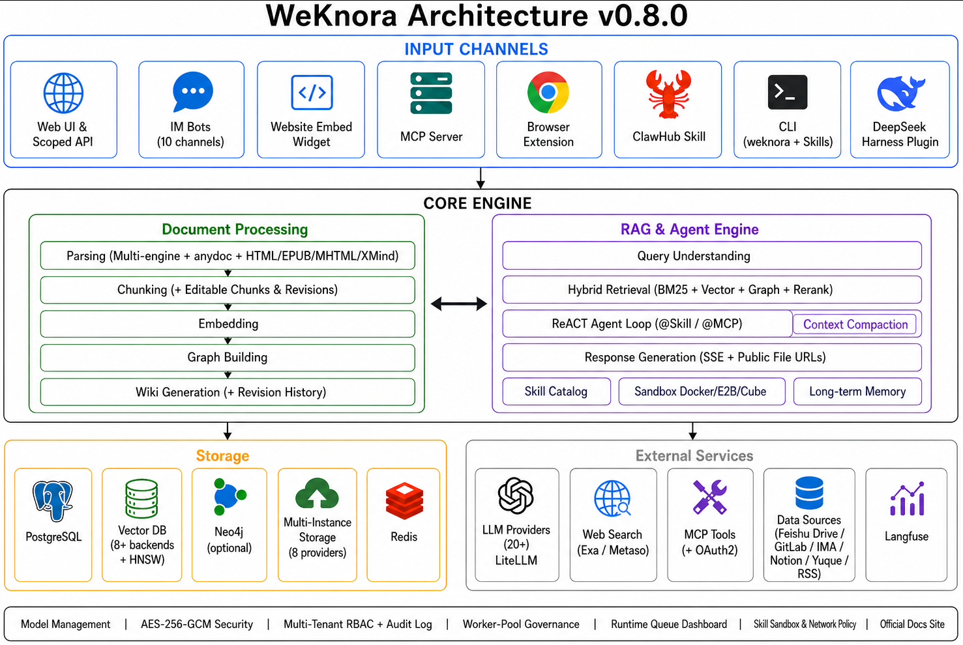The width and height of the screenshot is (963, 645).
Task: Click the Redis stack icon
Action: click(404, 501)
